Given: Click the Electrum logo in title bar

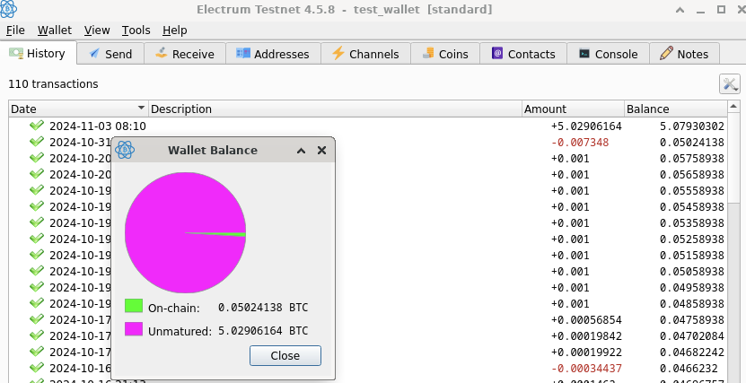Looking at the screenshot, I should (x=8, y=9).
